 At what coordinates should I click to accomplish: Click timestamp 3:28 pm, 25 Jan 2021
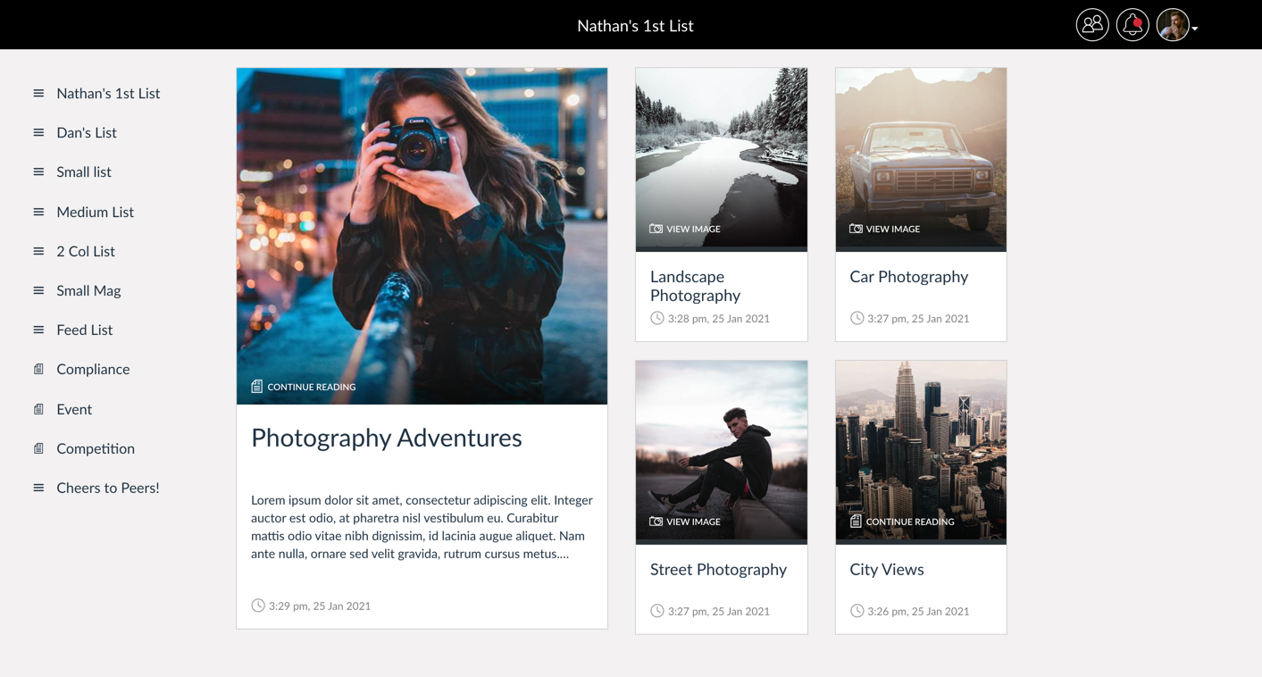click(x=719, y=319)
